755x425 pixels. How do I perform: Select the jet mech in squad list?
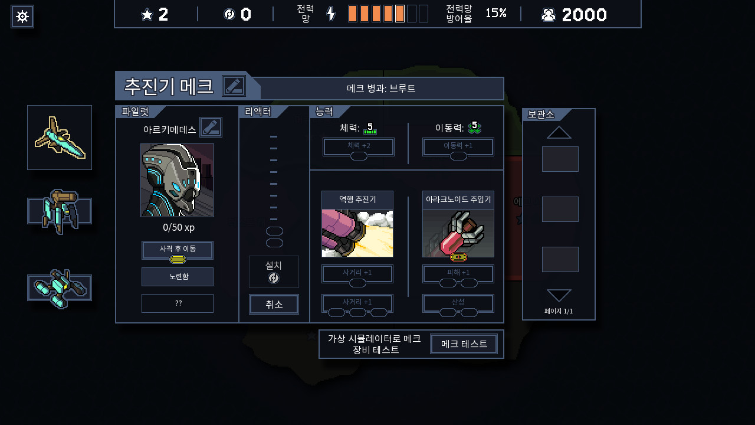click(60, 138)
